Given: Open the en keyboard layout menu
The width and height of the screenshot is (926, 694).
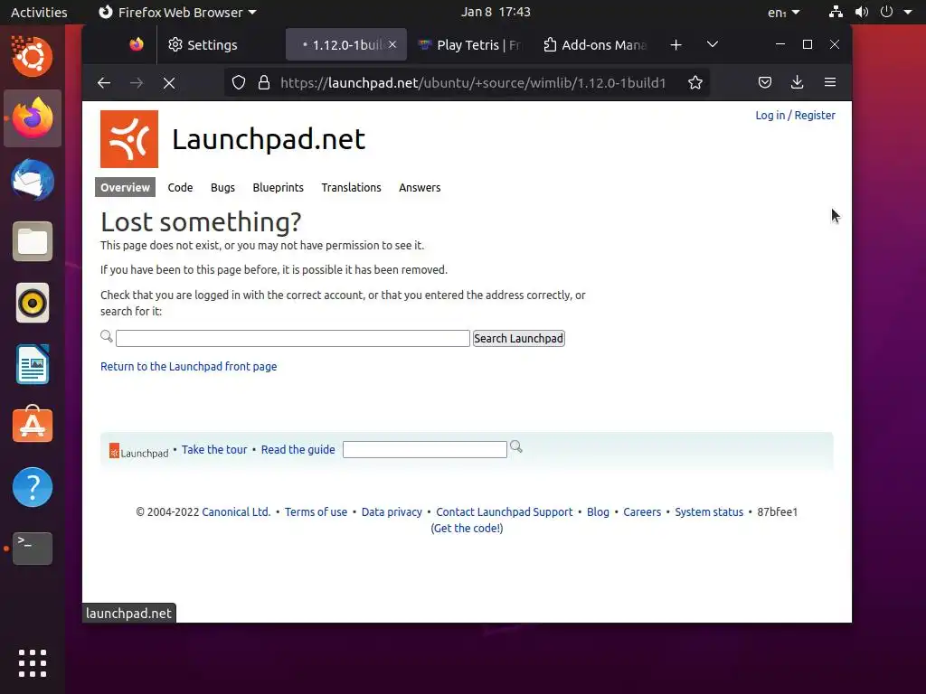Looking at the screenshot, I should (784, 12).
